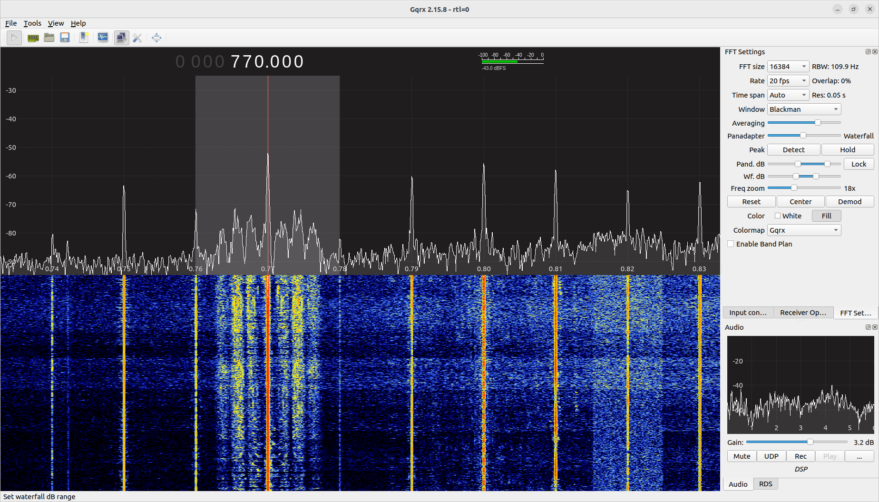Open the Window type Blackman dropdown
This screenshot has height=502, width=879.
pos(804,109)
